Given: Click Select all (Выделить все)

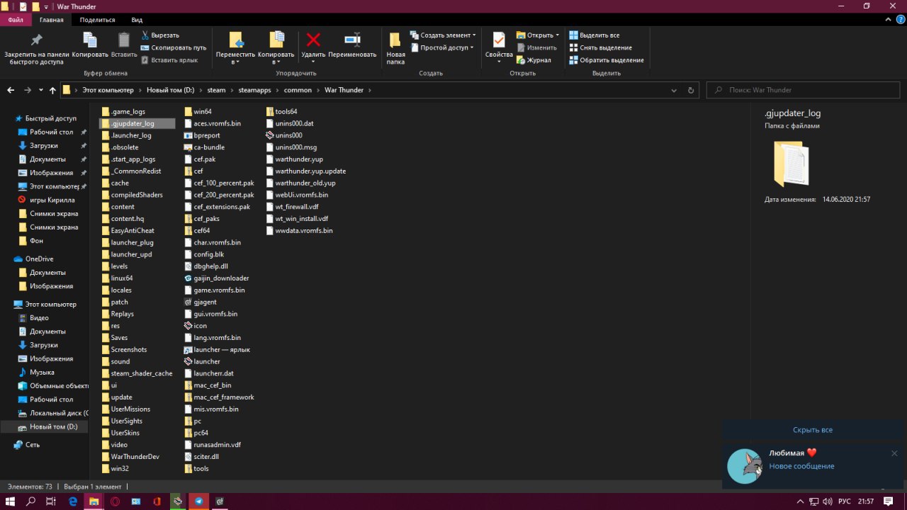Looking at the screenshot, I should coord(595,35).
